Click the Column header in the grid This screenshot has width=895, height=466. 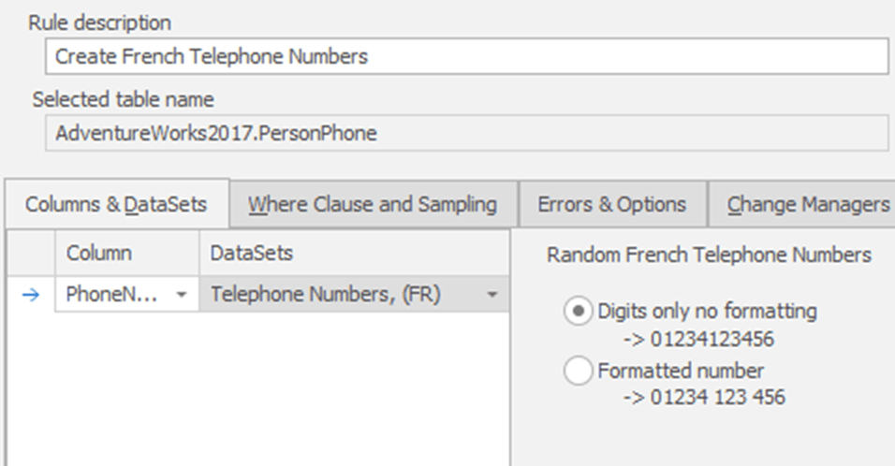[x=127, y=253]
